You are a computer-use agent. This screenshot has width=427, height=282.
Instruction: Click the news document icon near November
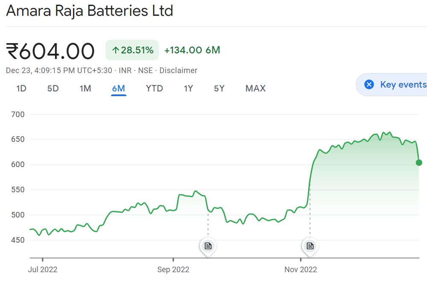tap(310, 246)
